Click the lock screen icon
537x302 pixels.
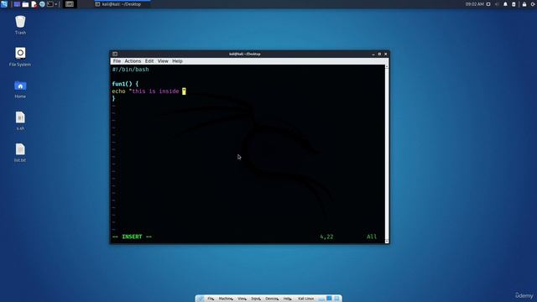tap(524, 4)
